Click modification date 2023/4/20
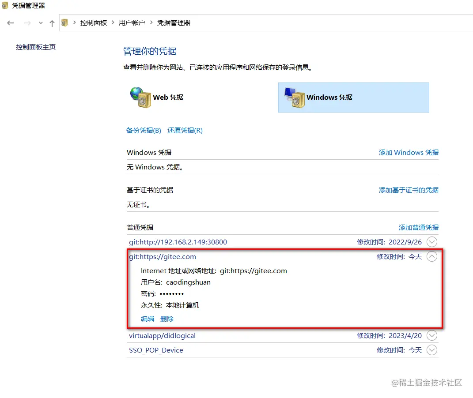This screenshot has height=398, width=473. [x=405, y=336]
